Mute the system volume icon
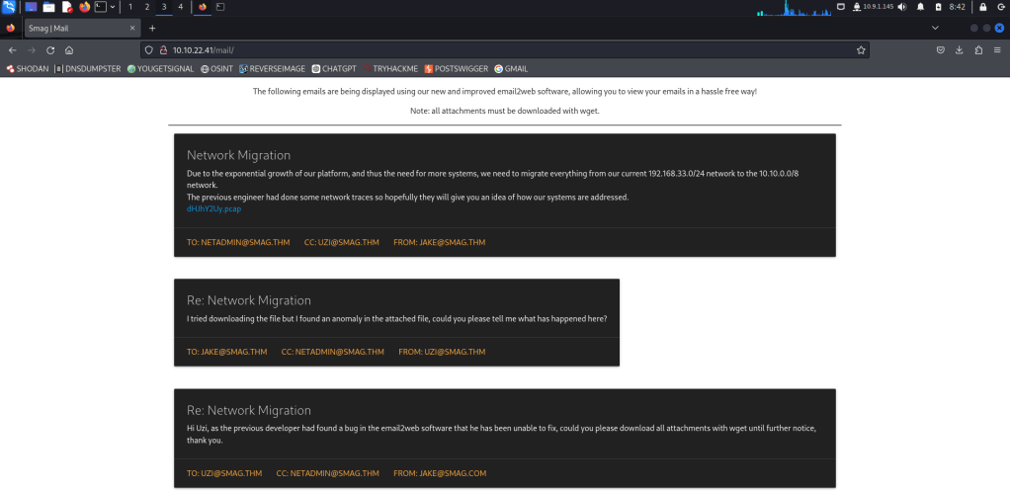This screenshot has width=1010, height=493. click(900, 7)
